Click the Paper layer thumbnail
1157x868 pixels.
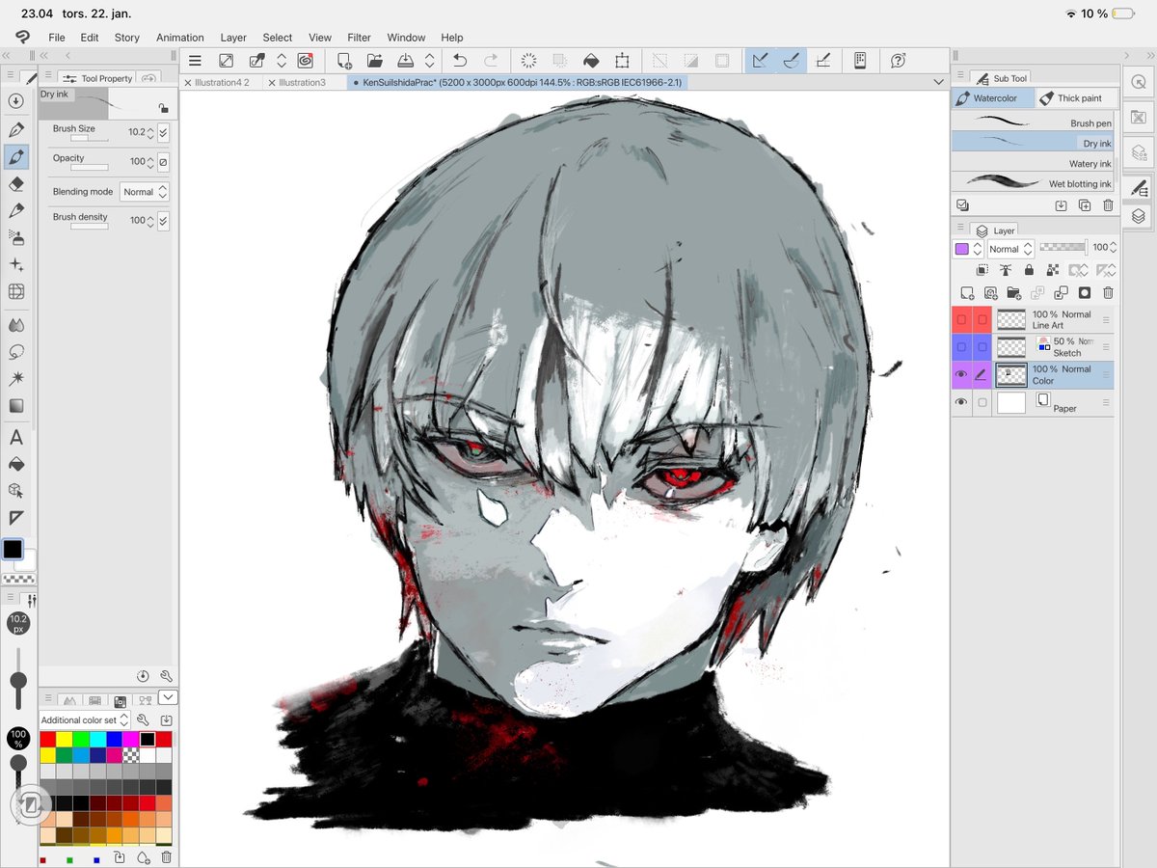[x=1011, y=403]
